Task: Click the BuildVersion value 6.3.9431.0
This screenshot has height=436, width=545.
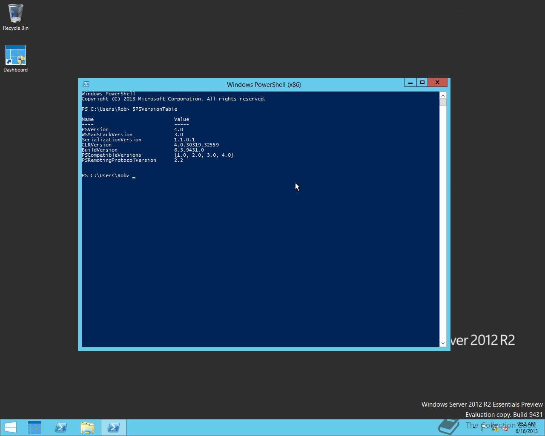Action: pos(189,150)
